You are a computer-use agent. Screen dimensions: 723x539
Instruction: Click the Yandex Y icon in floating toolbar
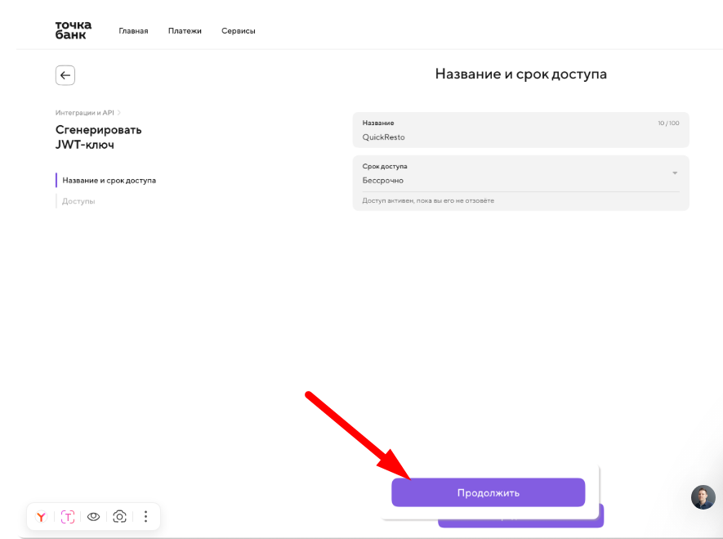tap(42, 516)
